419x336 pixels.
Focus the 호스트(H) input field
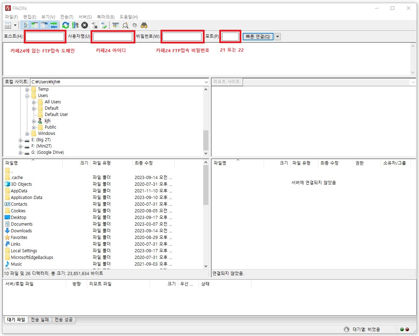(x=45, y=36)
